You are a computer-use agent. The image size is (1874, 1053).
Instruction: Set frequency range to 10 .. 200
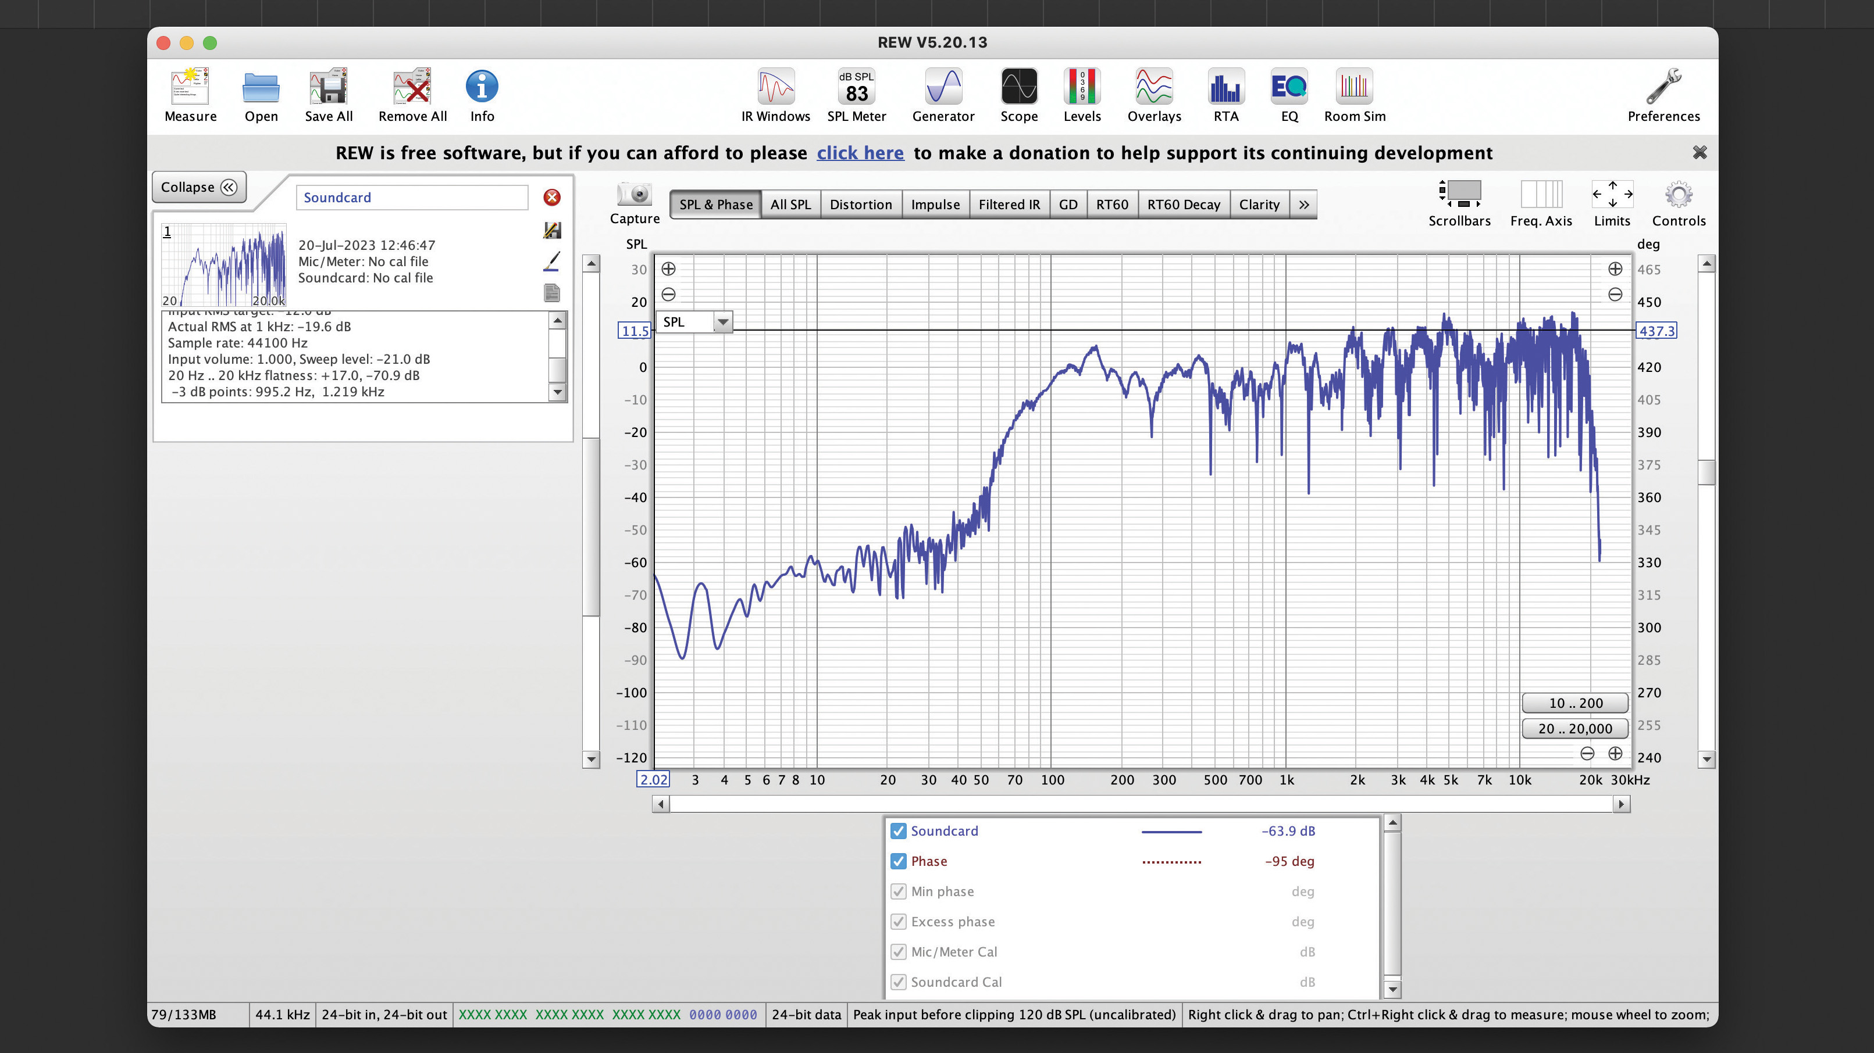tap(1575, 703)
